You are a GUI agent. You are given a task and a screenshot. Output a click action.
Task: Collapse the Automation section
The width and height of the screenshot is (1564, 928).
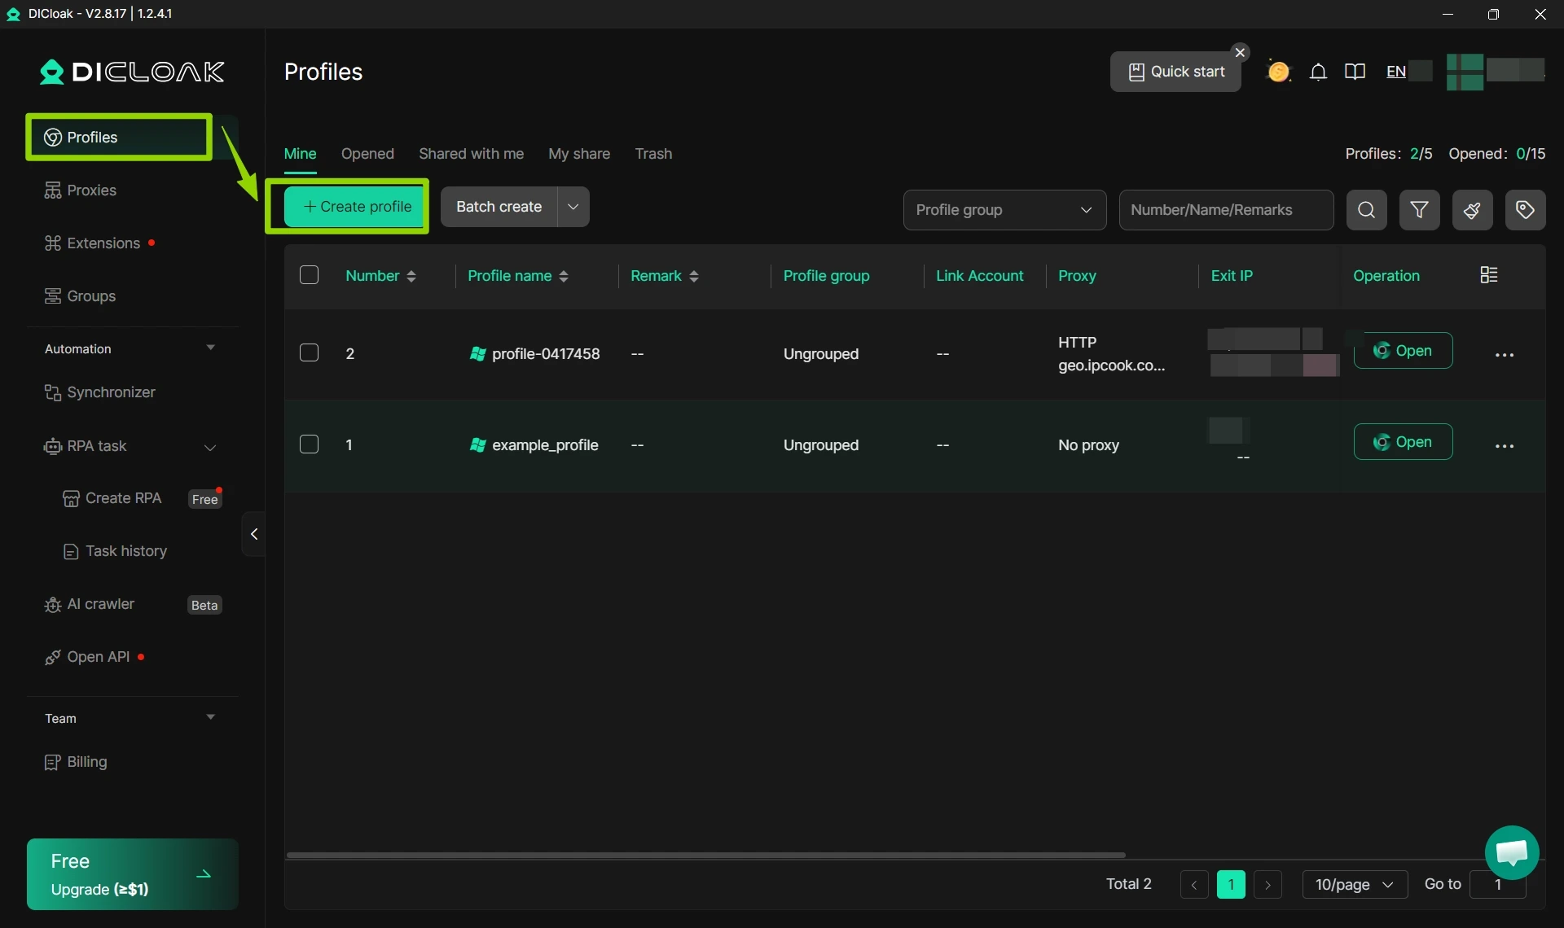pyautogui.click(x=210, y=348)
